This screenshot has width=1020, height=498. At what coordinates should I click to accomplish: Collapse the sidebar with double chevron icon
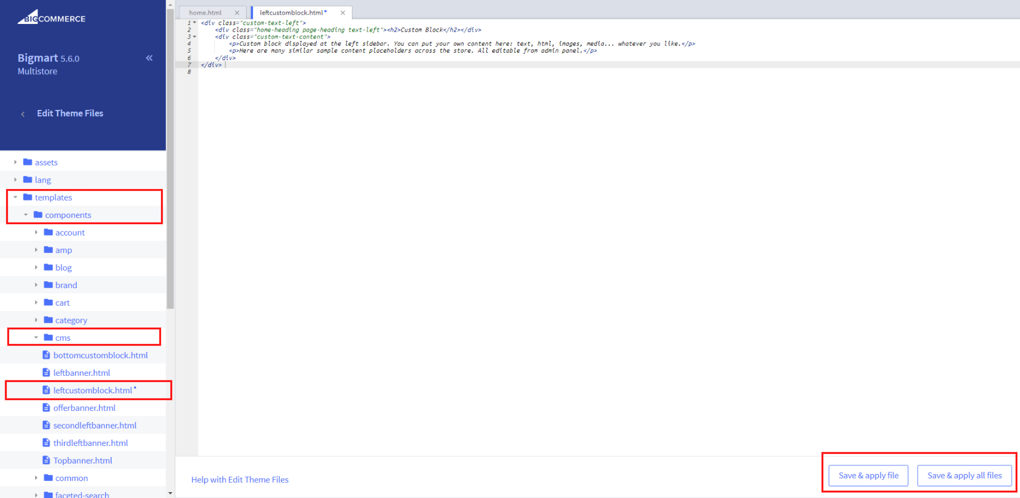(x=149, y=58)
